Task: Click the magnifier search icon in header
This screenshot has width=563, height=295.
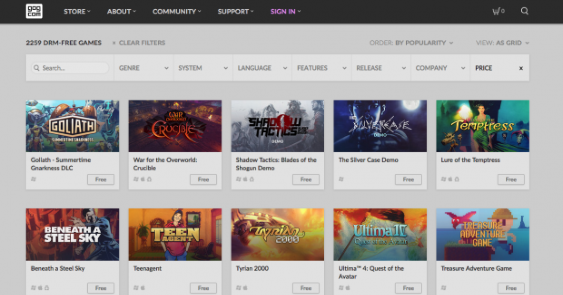Action: coord(525,11)
